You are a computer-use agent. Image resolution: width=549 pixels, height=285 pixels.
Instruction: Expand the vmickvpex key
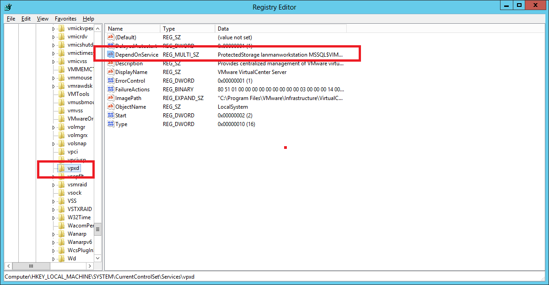(54, 28)
